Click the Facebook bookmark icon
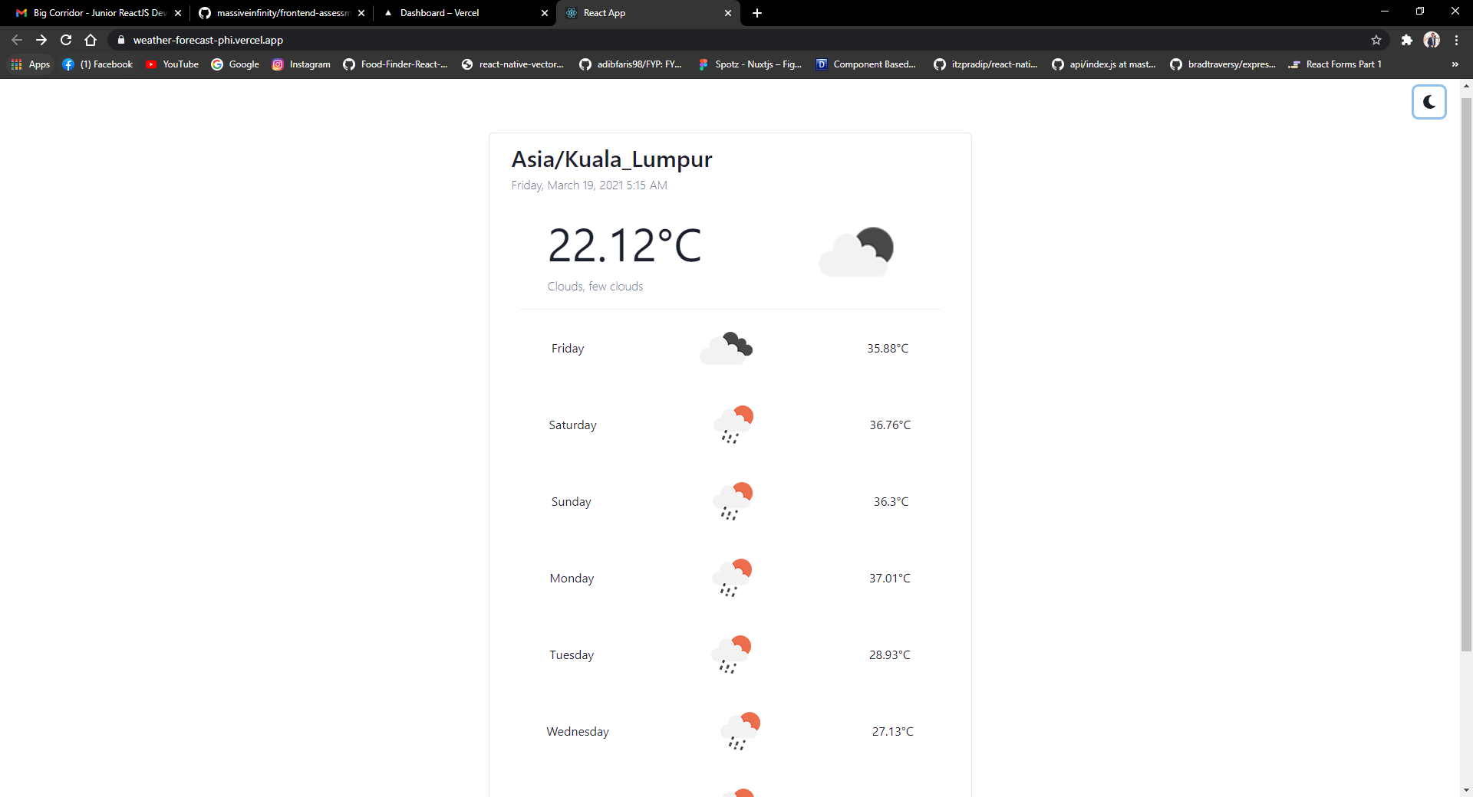1473x797 pixels. point(69,64)
